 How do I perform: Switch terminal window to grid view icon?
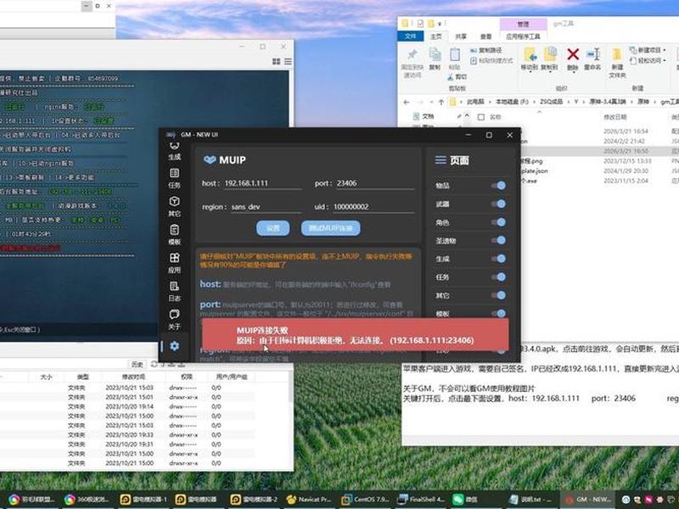pos(277,62)
